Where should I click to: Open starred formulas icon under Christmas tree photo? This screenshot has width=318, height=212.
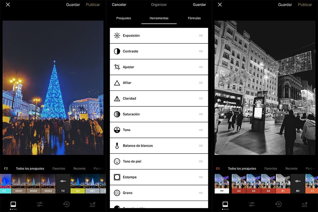tap(92, 204)
